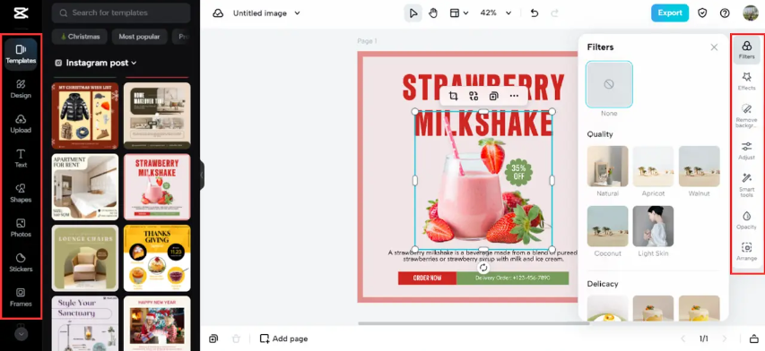This screenshot has height=351, width=765.
Task: Select the Most popular template tag
Action: pyautogui.click(x=140, y=37)
